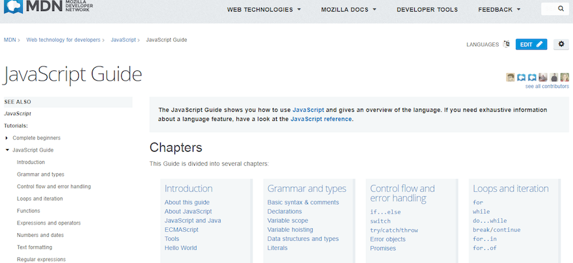Open Data structures and types link
The height and width of the screenshot is (263, 573).
click(x=303, y=239)
